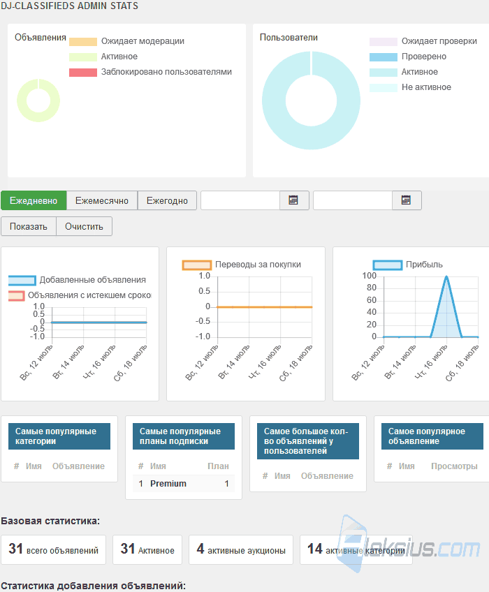Toggle the Ожидает модерации legend swatch
Viewport: 489px width, 592px height.
click(x=83, y=41)
